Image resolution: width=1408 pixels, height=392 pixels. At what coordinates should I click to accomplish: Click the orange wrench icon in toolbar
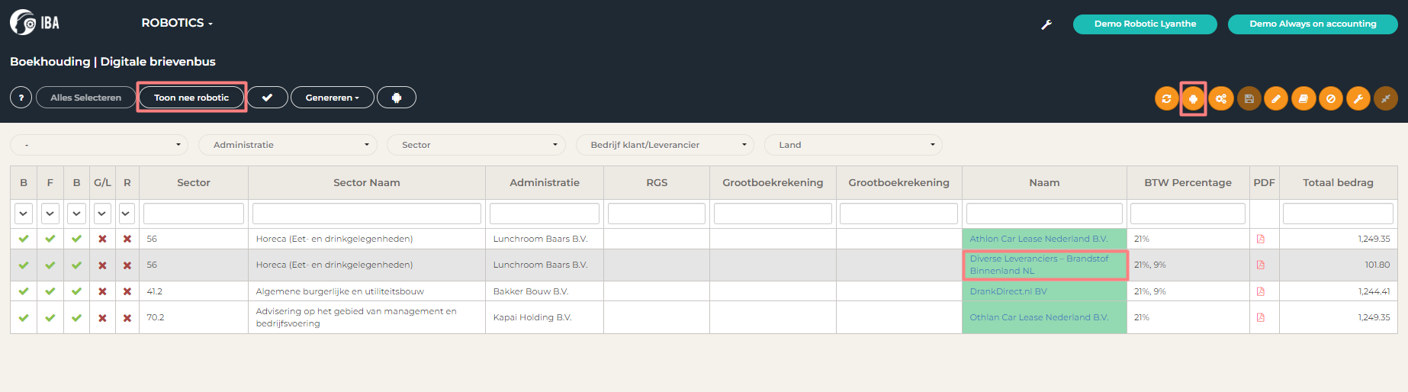click(x=1358, y=98)
